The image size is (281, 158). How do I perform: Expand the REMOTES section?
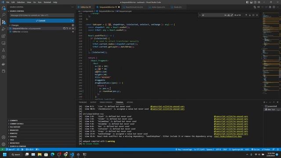(14, 133)
